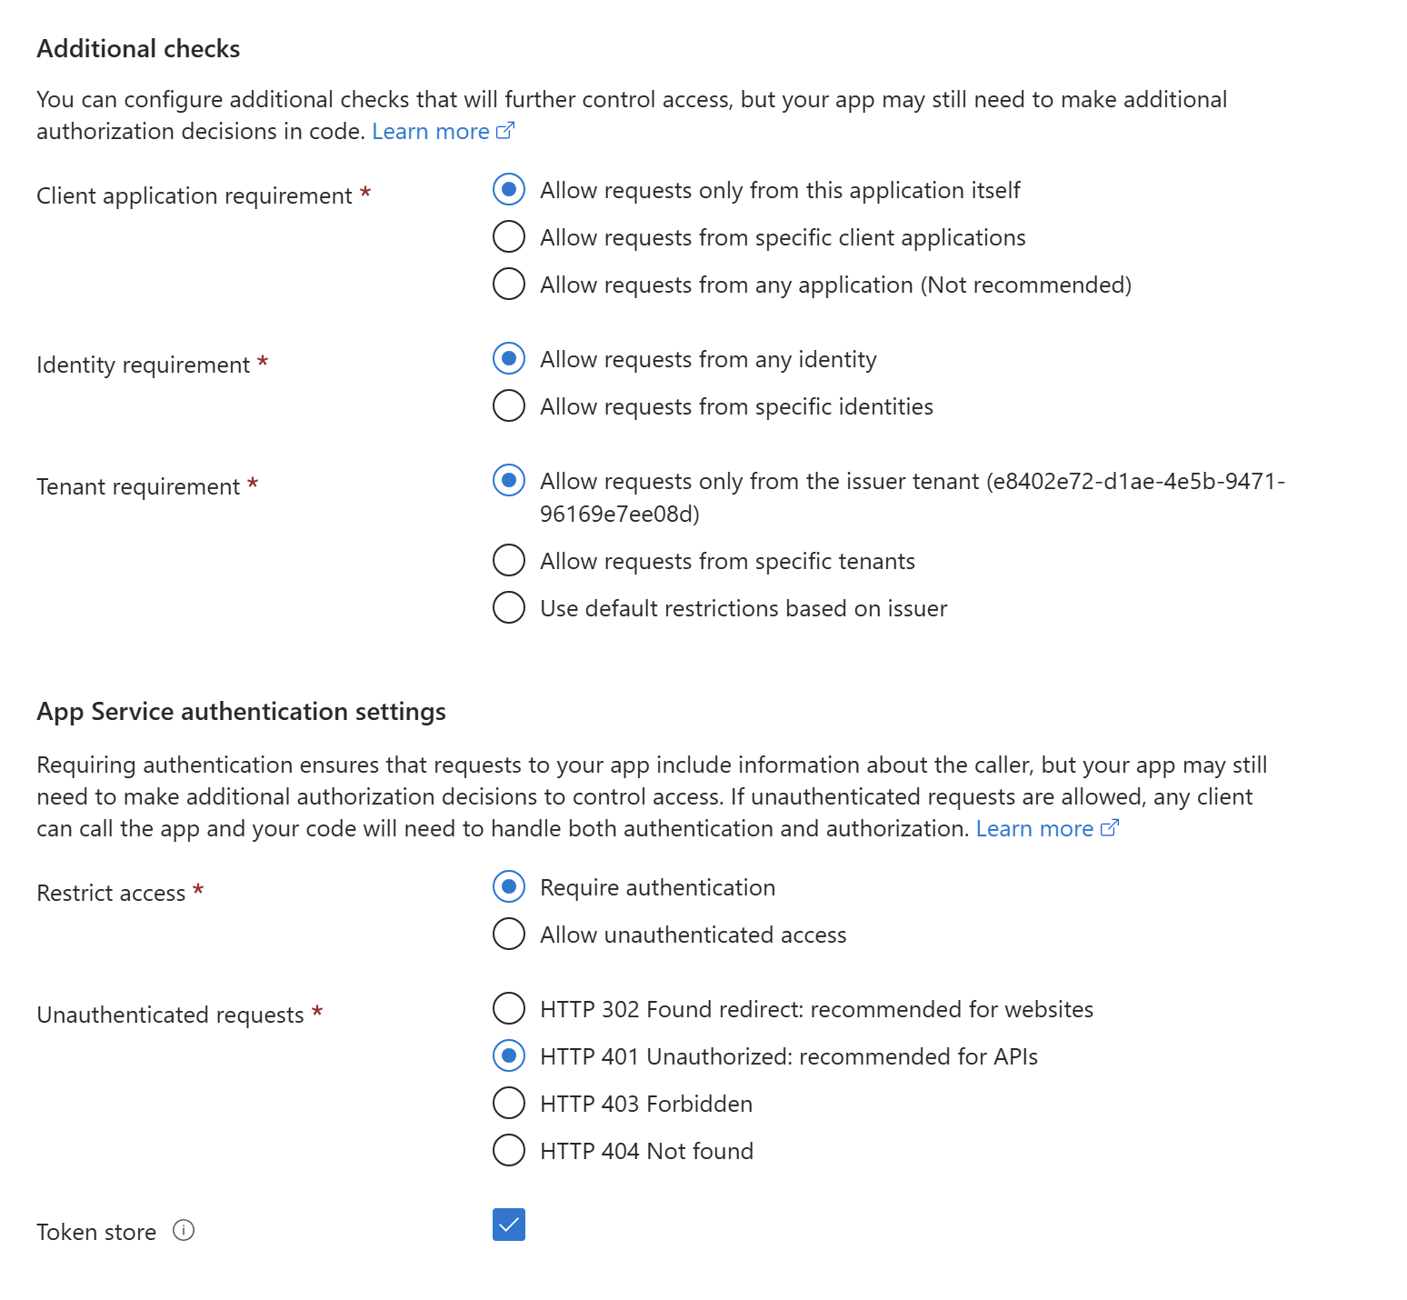Select Allow requests only from this application itself
Screen dimensions: 1407x1300
pos(509,189)
